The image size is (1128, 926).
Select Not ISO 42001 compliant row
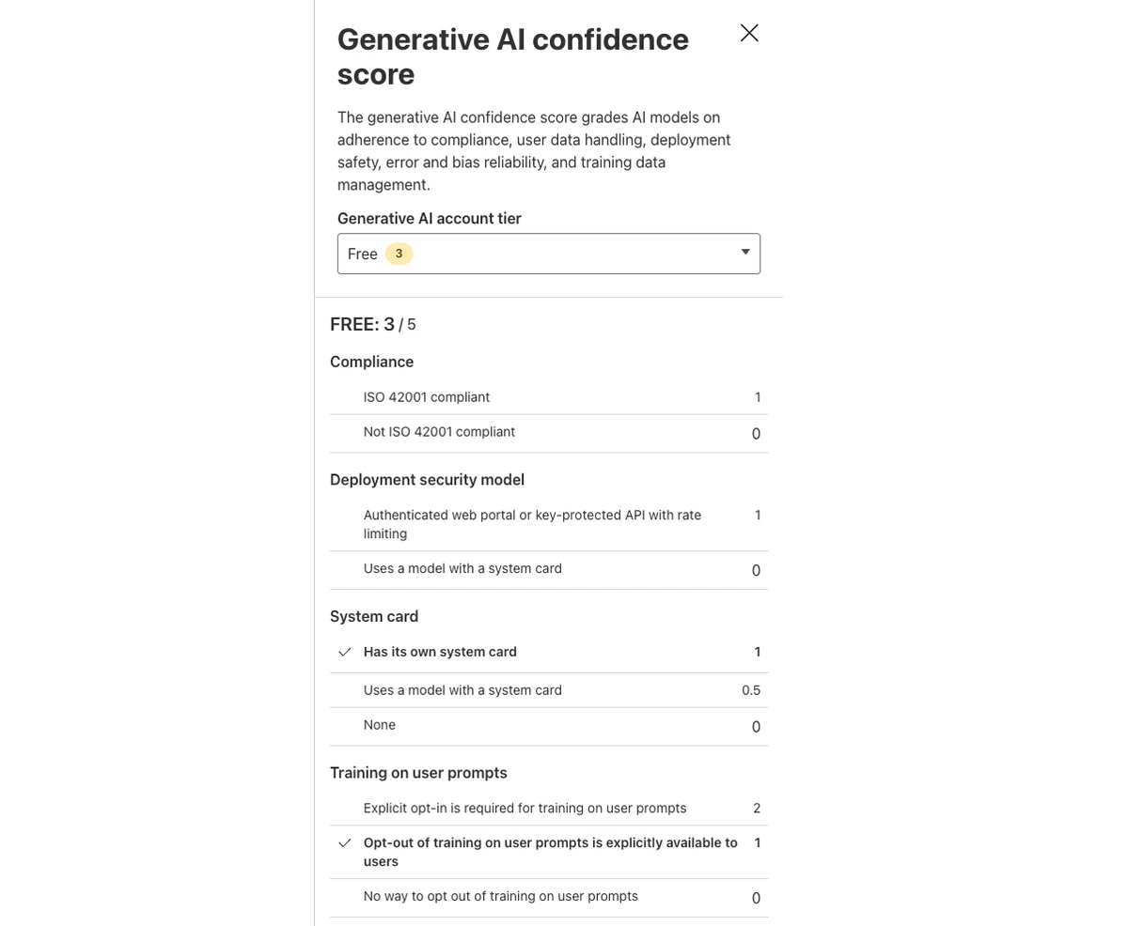click(549, 433)
